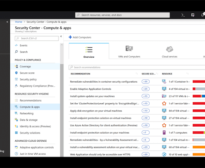Screen dimensions: 205x168
Task: Click the Cloud services gears icon
Action: pyautogui.click(x=170, y=49)
